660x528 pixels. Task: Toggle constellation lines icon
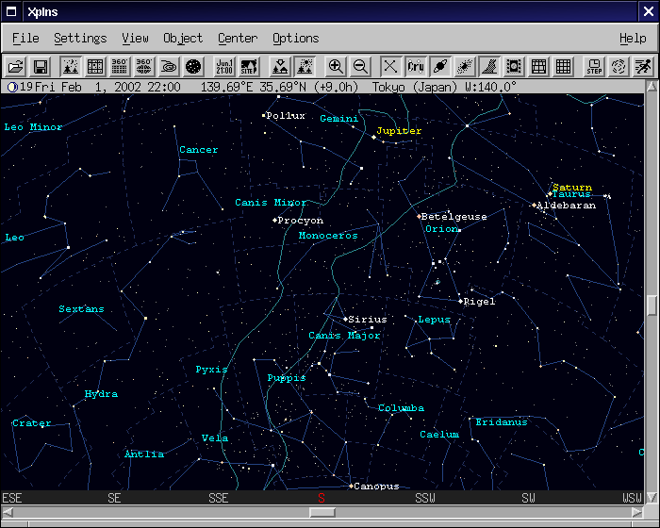point(390,67)
